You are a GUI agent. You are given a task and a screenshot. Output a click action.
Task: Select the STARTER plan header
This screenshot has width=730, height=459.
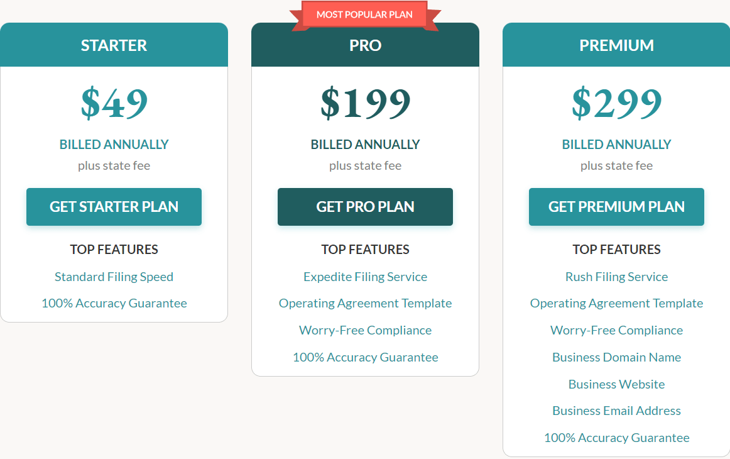tap(114, 45)
